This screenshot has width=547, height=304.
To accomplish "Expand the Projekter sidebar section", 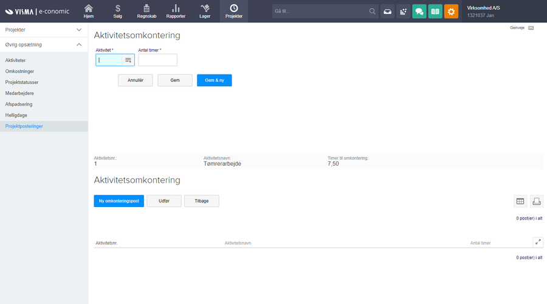I will pyautogui.click(x=79, y=30).
